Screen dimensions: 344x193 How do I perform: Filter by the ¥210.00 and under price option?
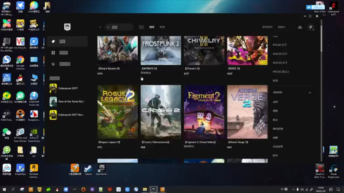click(x=280, y=63)
